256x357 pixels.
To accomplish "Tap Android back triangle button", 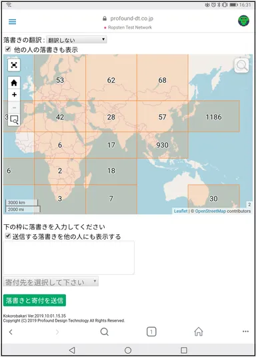I will point(72,350).
